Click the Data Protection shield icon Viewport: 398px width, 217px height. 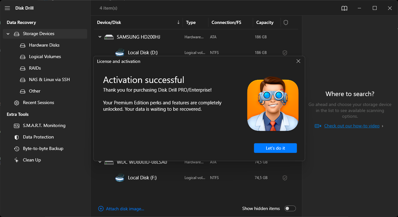(x=17, y=137)
